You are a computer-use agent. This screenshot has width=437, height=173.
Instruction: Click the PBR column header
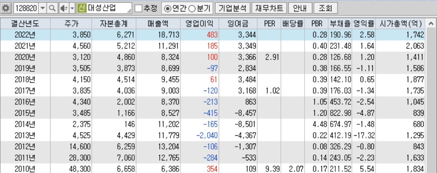[x=316, y=24]
